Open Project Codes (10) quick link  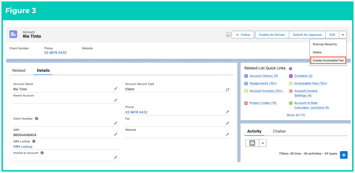tap(263, 103)
